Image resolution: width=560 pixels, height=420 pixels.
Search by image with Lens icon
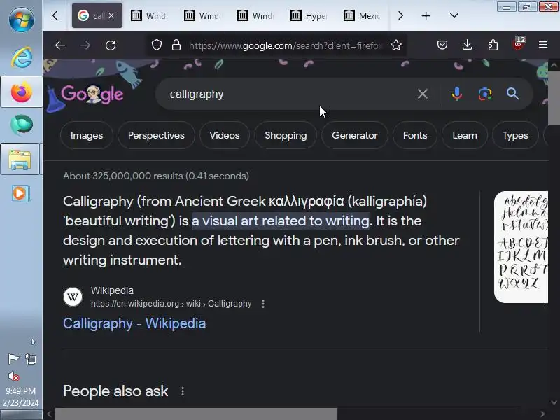pos(484,94)
